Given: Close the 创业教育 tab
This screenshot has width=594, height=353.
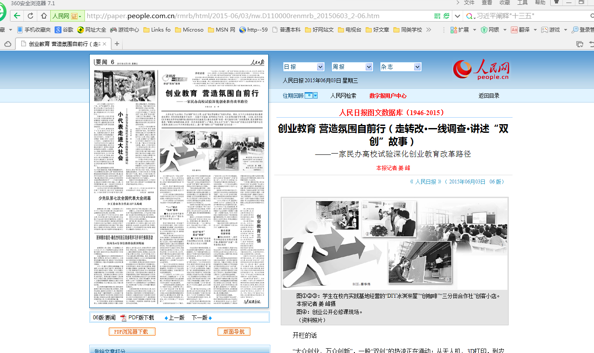Looking at the screenshot, I should (104, 44).
